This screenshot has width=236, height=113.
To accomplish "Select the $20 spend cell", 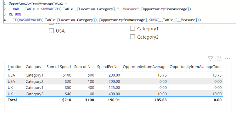I will click(68, 81).
